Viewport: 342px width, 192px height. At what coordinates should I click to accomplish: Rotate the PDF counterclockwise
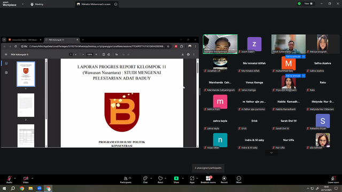(x=109, y=54)
